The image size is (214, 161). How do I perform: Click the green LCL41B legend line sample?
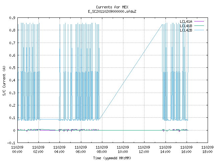click(x=199, y=25)
